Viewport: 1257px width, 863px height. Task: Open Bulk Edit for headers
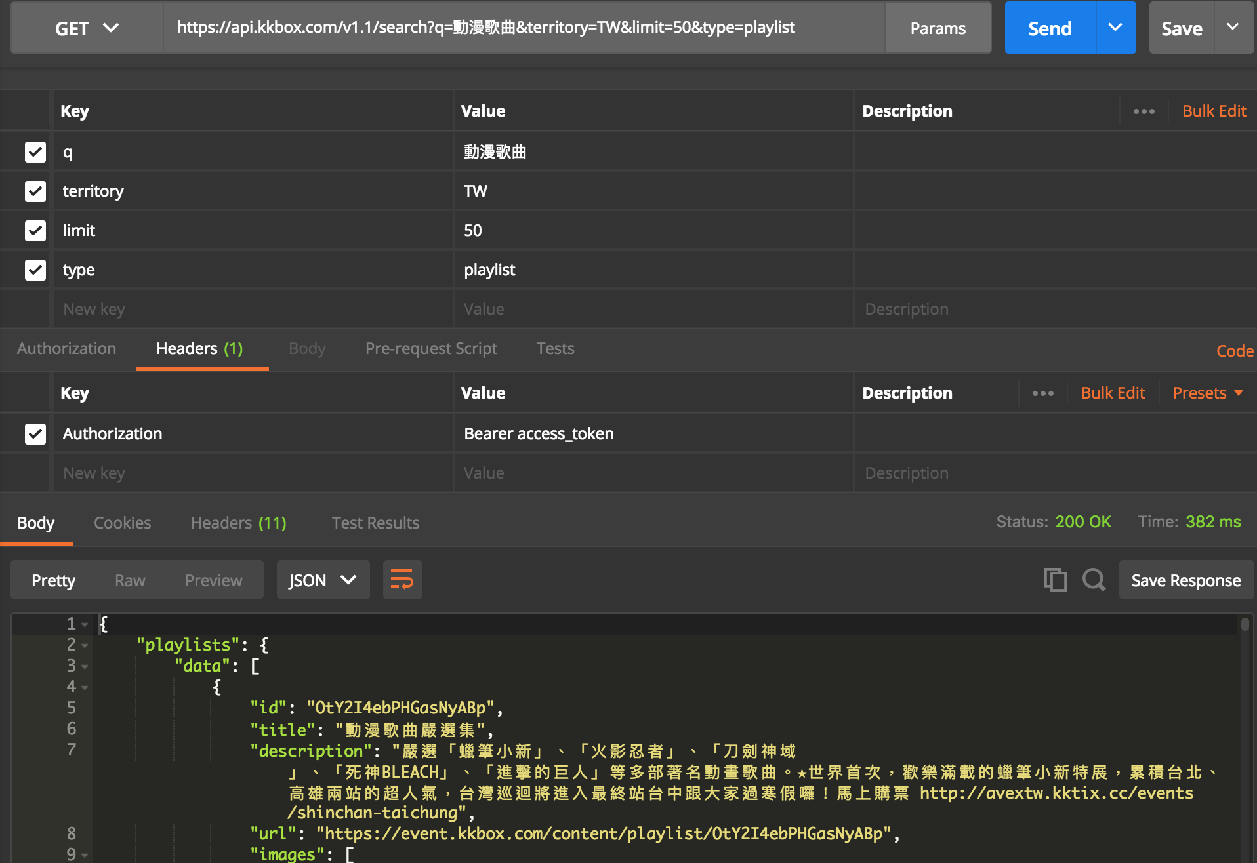click(1113, 393)
